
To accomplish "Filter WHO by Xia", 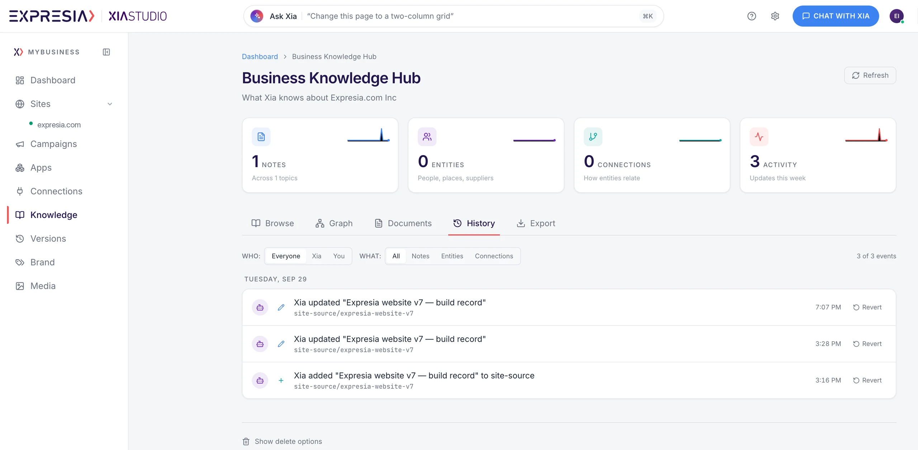I will [316, 256].
